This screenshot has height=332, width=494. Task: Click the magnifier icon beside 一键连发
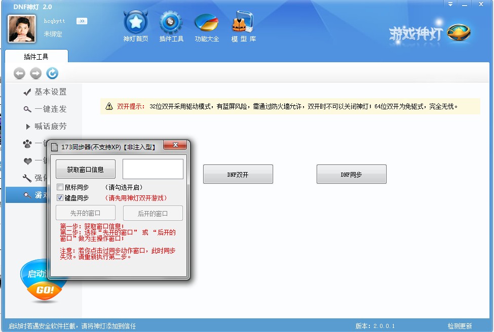click(x=27, y=109)
